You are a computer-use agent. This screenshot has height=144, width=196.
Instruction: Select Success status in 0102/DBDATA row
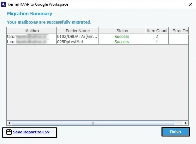click(122, 37)
